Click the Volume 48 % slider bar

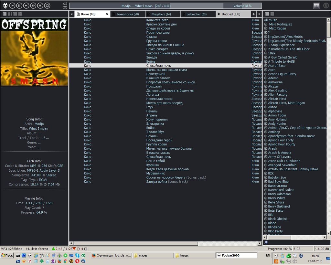pyautogui.click(x=242, y=6)
